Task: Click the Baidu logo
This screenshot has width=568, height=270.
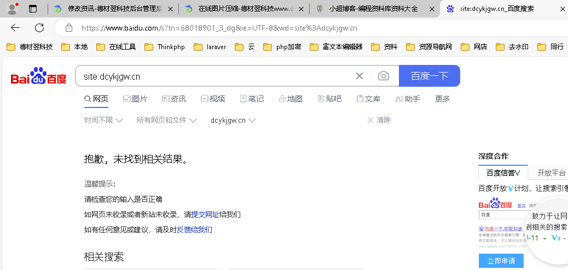Action: pos(39,76)
